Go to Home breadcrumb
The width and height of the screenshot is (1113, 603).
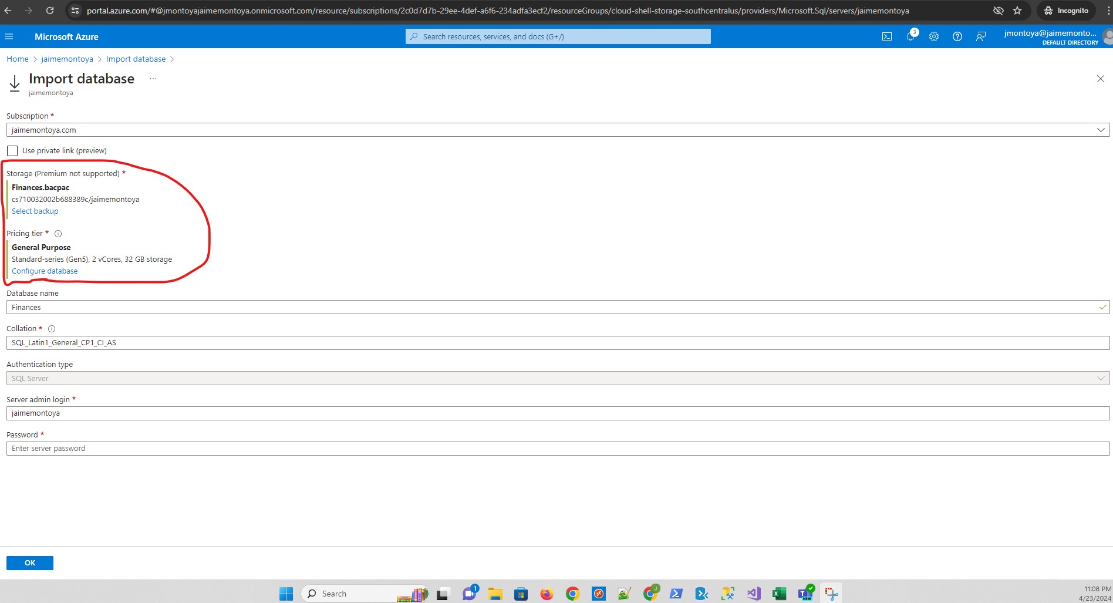18,59
